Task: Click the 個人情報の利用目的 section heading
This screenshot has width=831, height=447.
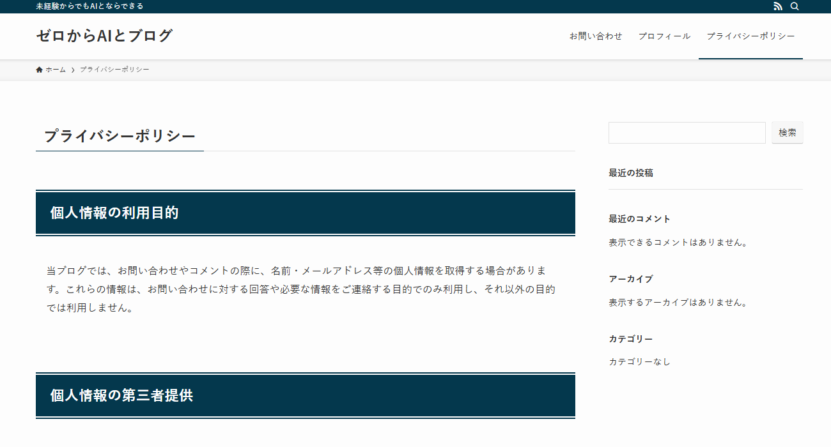Action: (x=306, y=213)
